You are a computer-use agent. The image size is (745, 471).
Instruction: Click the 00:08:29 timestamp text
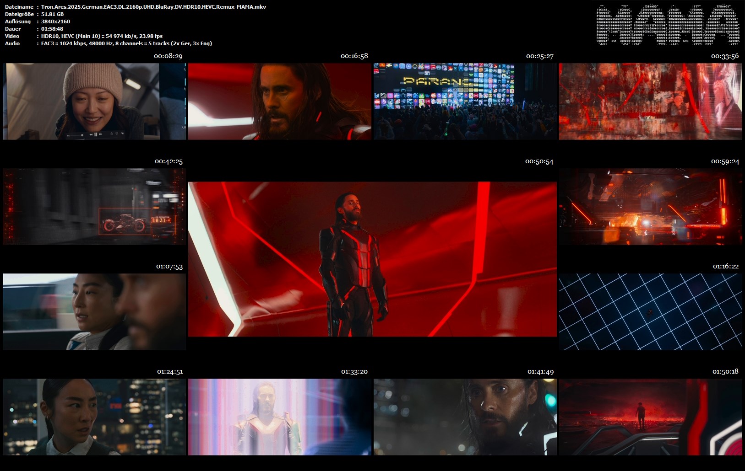[168, 56]
